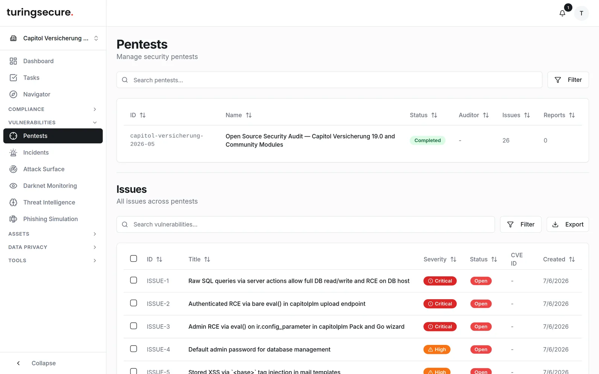Sort pentests by Name arrows icon
The height and width of the screenshot is (374, 599).
pos(249,115)
